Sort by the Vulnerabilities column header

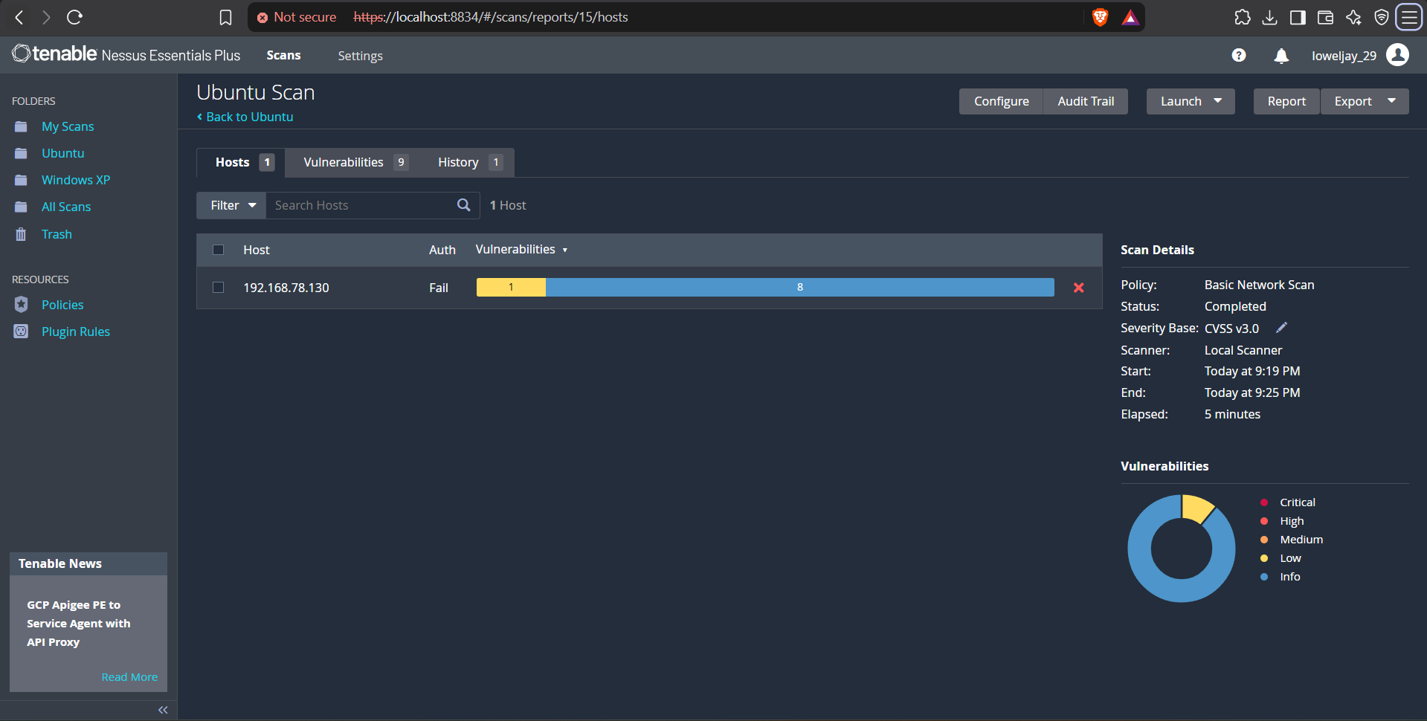point(521,250)
